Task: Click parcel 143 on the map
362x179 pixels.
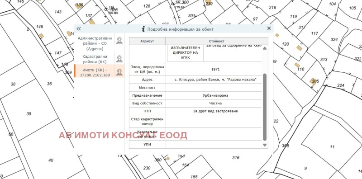Action: [x=58, y=12]
